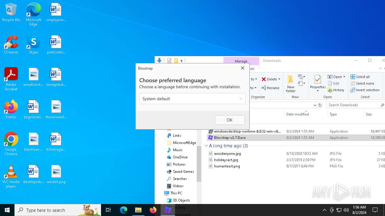This screenshot has width=385, height=216.
Task: Open History in the Explorer ribbon
Action: click(336, 90)
